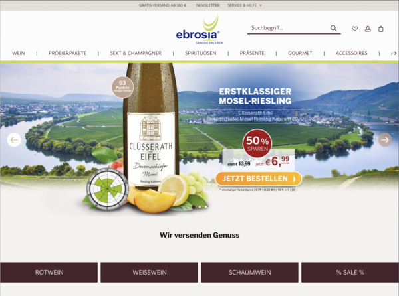Image resolution: width=399 pixels, height=296 pixels.
Task: Go to previous slide with left arrow
Action: point(14,139)
